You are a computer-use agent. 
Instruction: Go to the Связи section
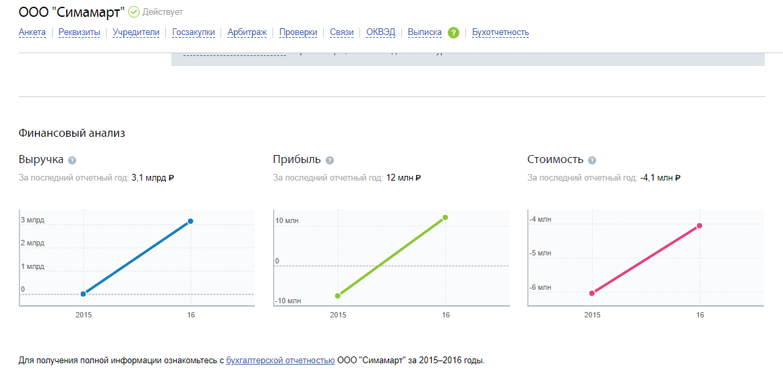(x=341, y=32)
